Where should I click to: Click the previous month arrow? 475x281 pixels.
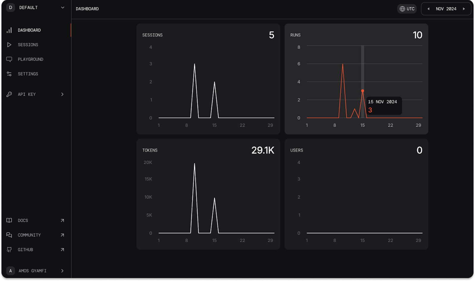[428, 9]
